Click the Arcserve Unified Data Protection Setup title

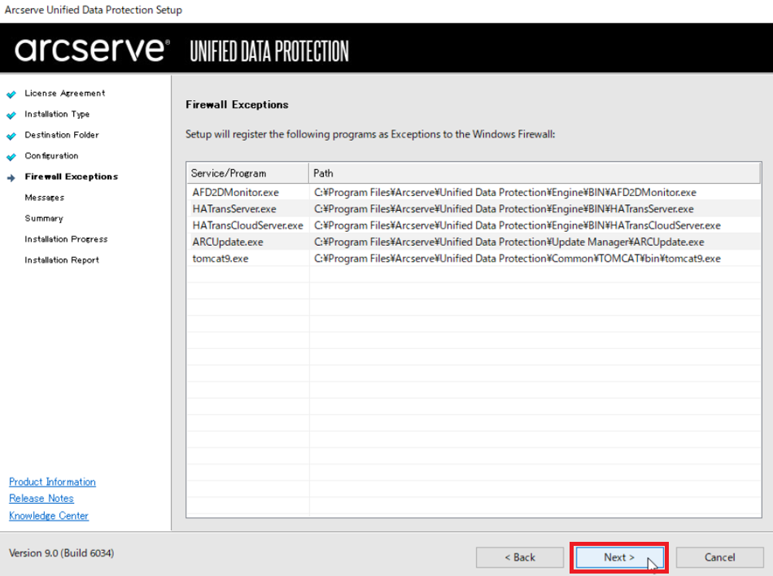(94, 10)
